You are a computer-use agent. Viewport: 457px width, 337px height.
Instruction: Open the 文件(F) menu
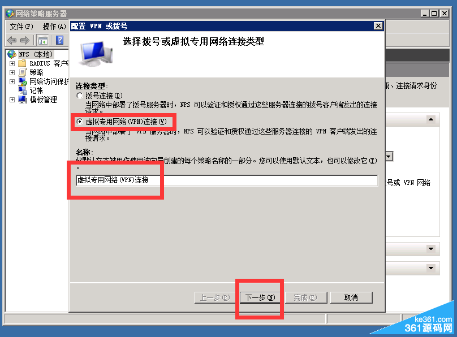click(x=21, y=27)
